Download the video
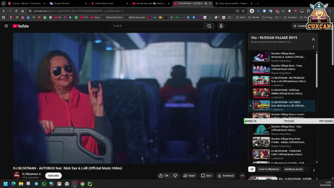This screenshot has width=334, height=188. point(226,176)
